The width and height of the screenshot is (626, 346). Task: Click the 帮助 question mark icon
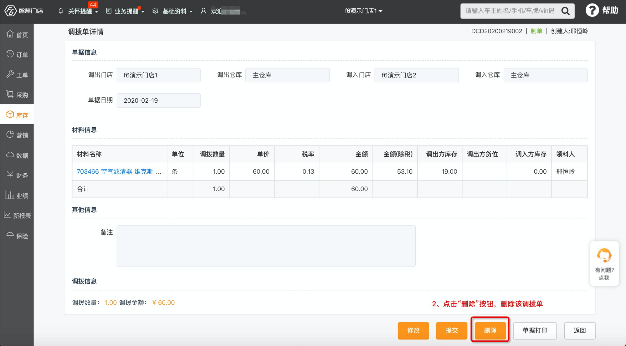point(592,10)
